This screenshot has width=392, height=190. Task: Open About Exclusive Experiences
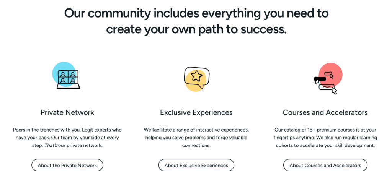click(196, 165)
